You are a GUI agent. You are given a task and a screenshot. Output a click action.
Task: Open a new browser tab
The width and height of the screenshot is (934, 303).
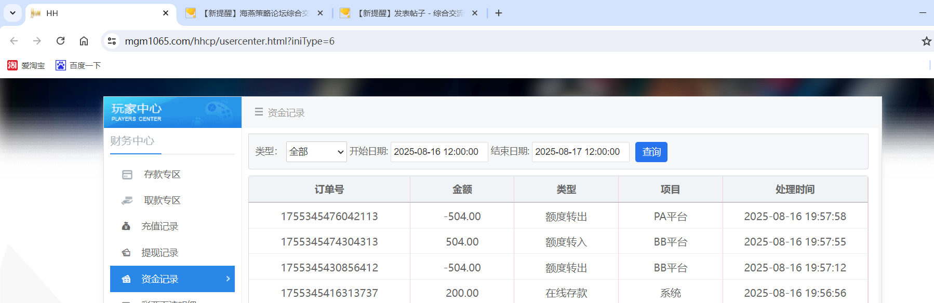[499, 13]
